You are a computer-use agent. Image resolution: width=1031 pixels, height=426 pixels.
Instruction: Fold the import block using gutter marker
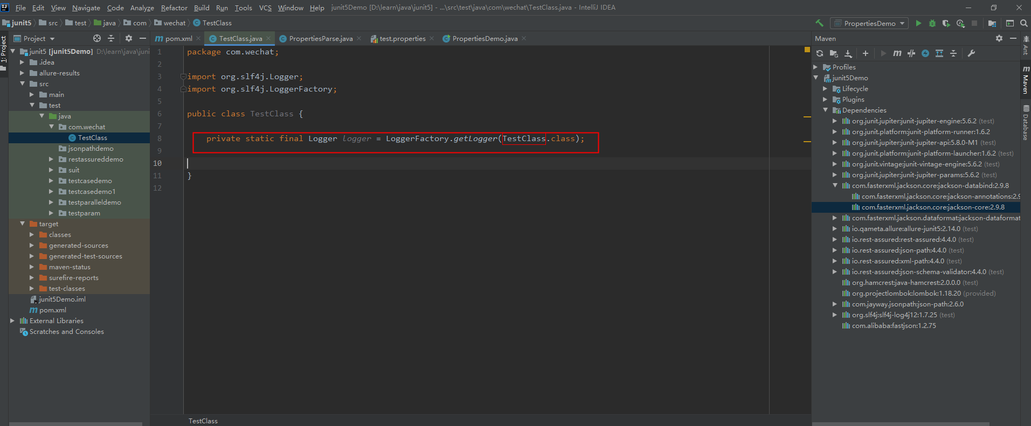coord(183,76)
